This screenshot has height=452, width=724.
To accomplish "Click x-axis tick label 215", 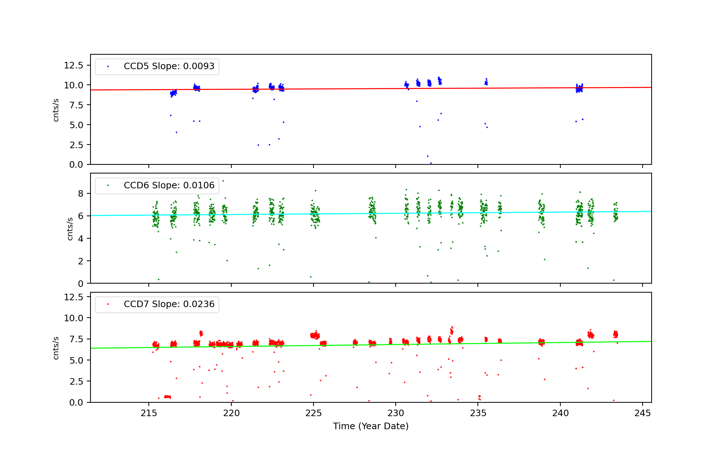I will [x=148, y=413].
